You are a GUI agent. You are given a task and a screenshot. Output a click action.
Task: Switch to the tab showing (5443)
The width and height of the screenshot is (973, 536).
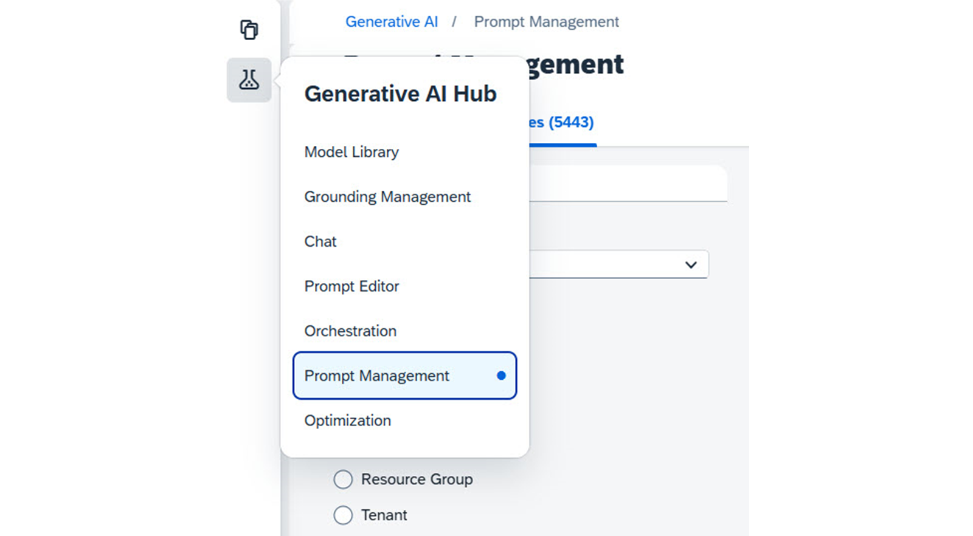click(x=562, y=123)
